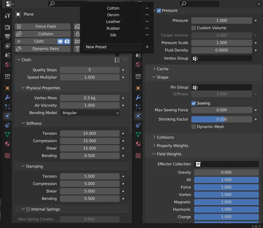Disable the Pressure checkbox
The image size is (263, 228).
click(x=159, y=11)
